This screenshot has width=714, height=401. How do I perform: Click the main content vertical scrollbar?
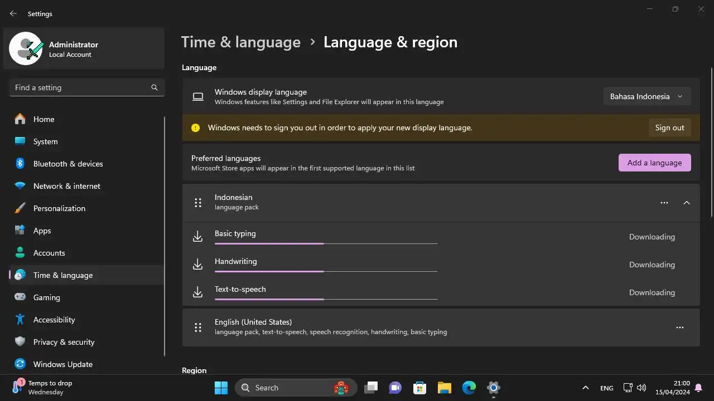(x=712, y=142)
